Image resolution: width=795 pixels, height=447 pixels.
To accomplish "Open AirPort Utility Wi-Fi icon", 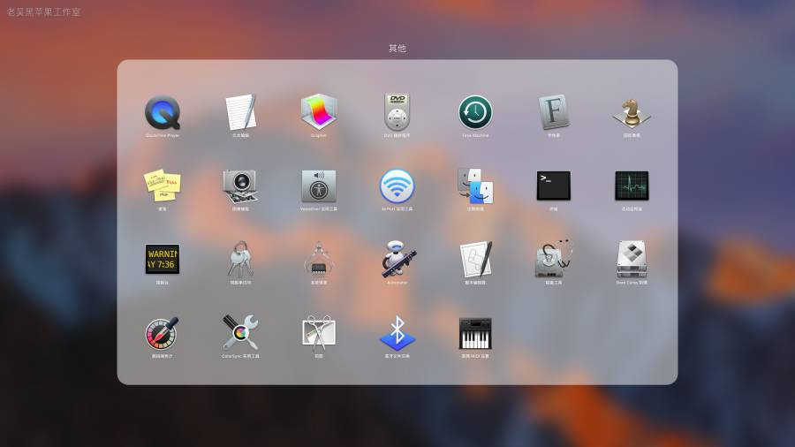I will (397, 186).
